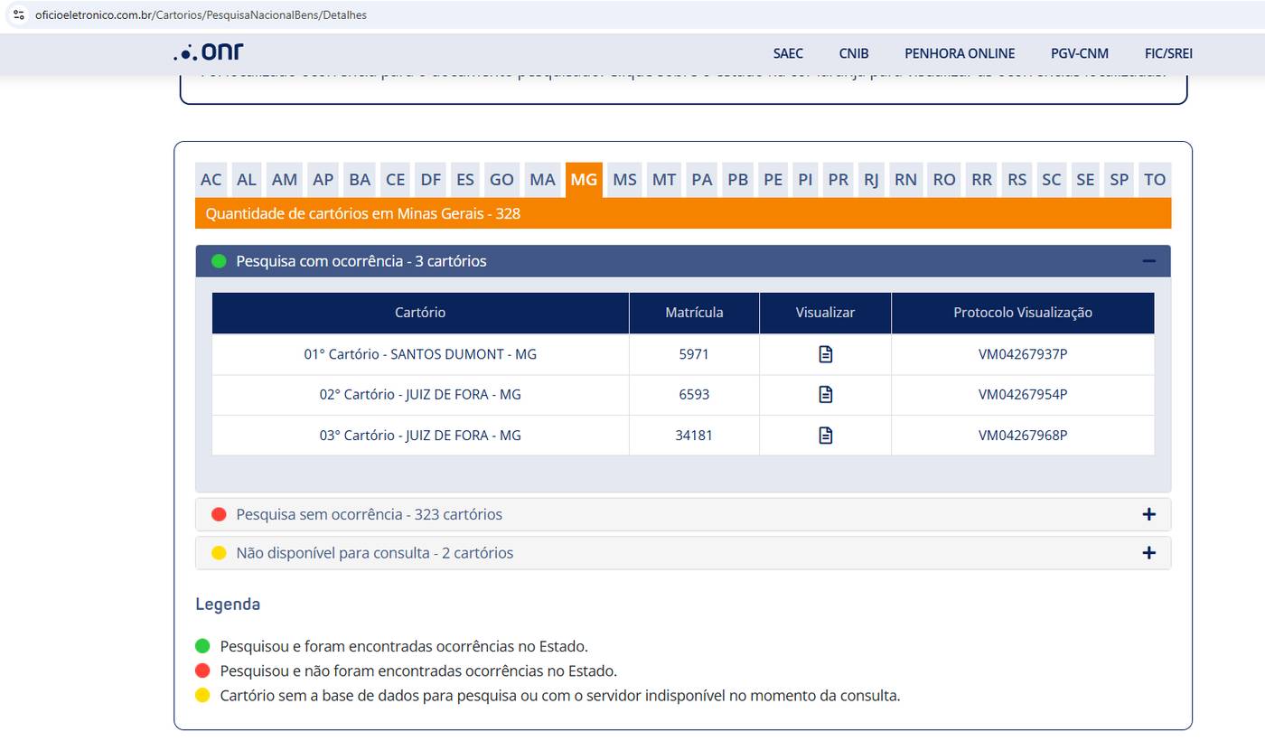Click the ONR logo

pyautogui.click(x=209, y=52)
